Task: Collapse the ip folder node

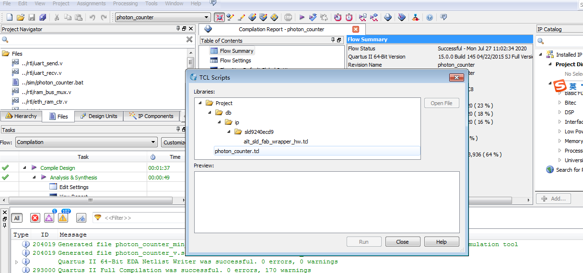Action: pos(219,122)
